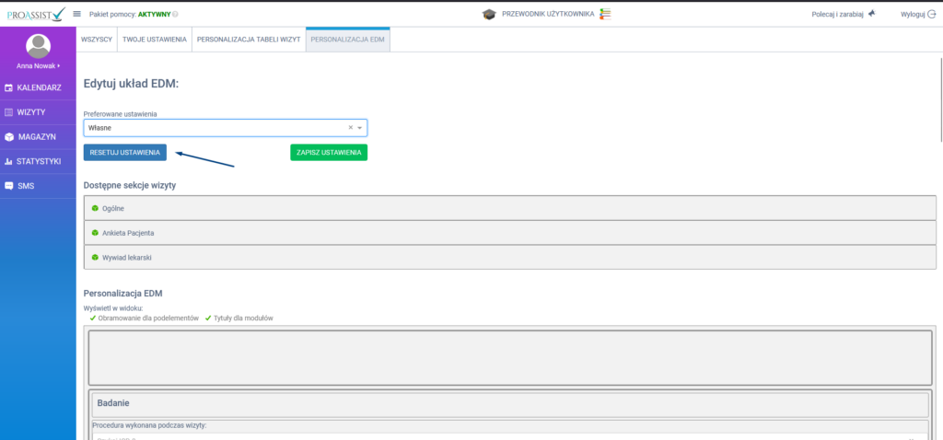This screenshot has height=440, width=943.
Task: Click the help icon next to AKTYWNY
Action: click(176, 14)
